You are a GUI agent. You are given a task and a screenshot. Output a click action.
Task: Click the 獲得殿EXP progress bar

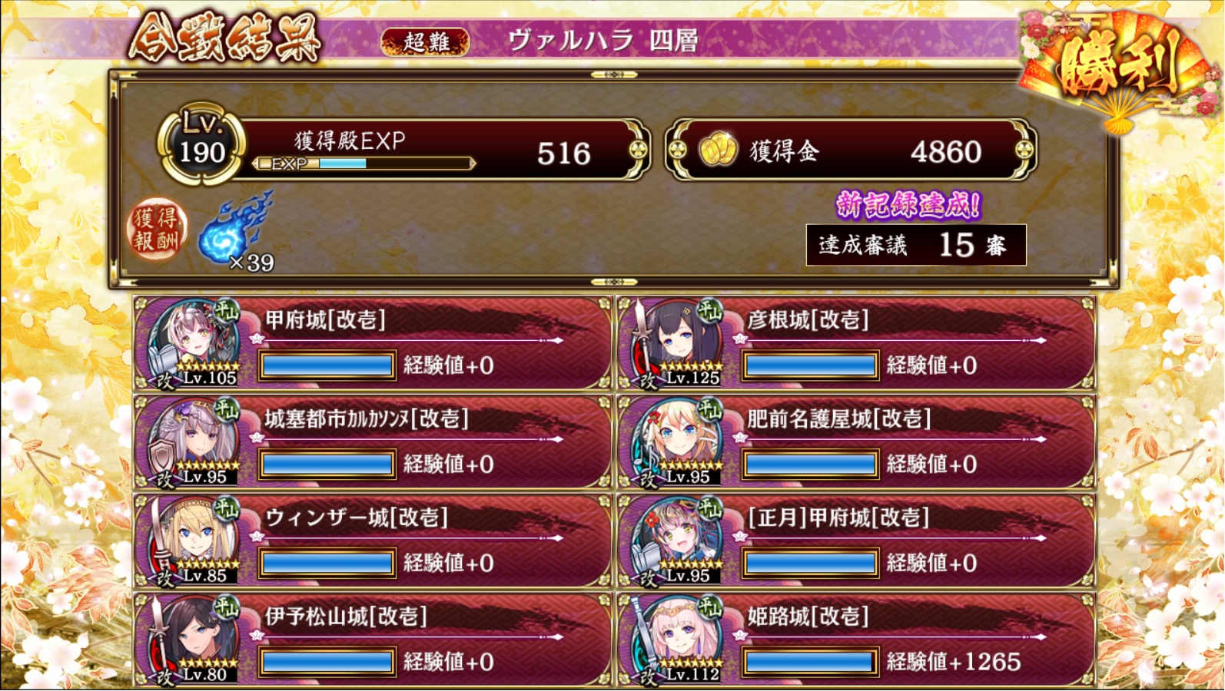364,164
